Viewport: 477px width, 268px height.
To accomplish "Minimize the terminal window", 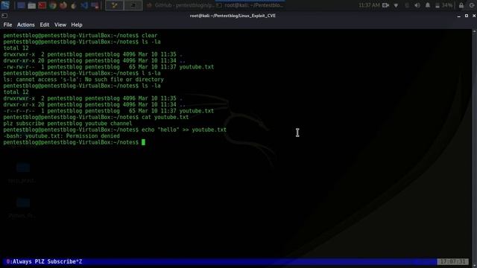I will (x=459, y=16).
